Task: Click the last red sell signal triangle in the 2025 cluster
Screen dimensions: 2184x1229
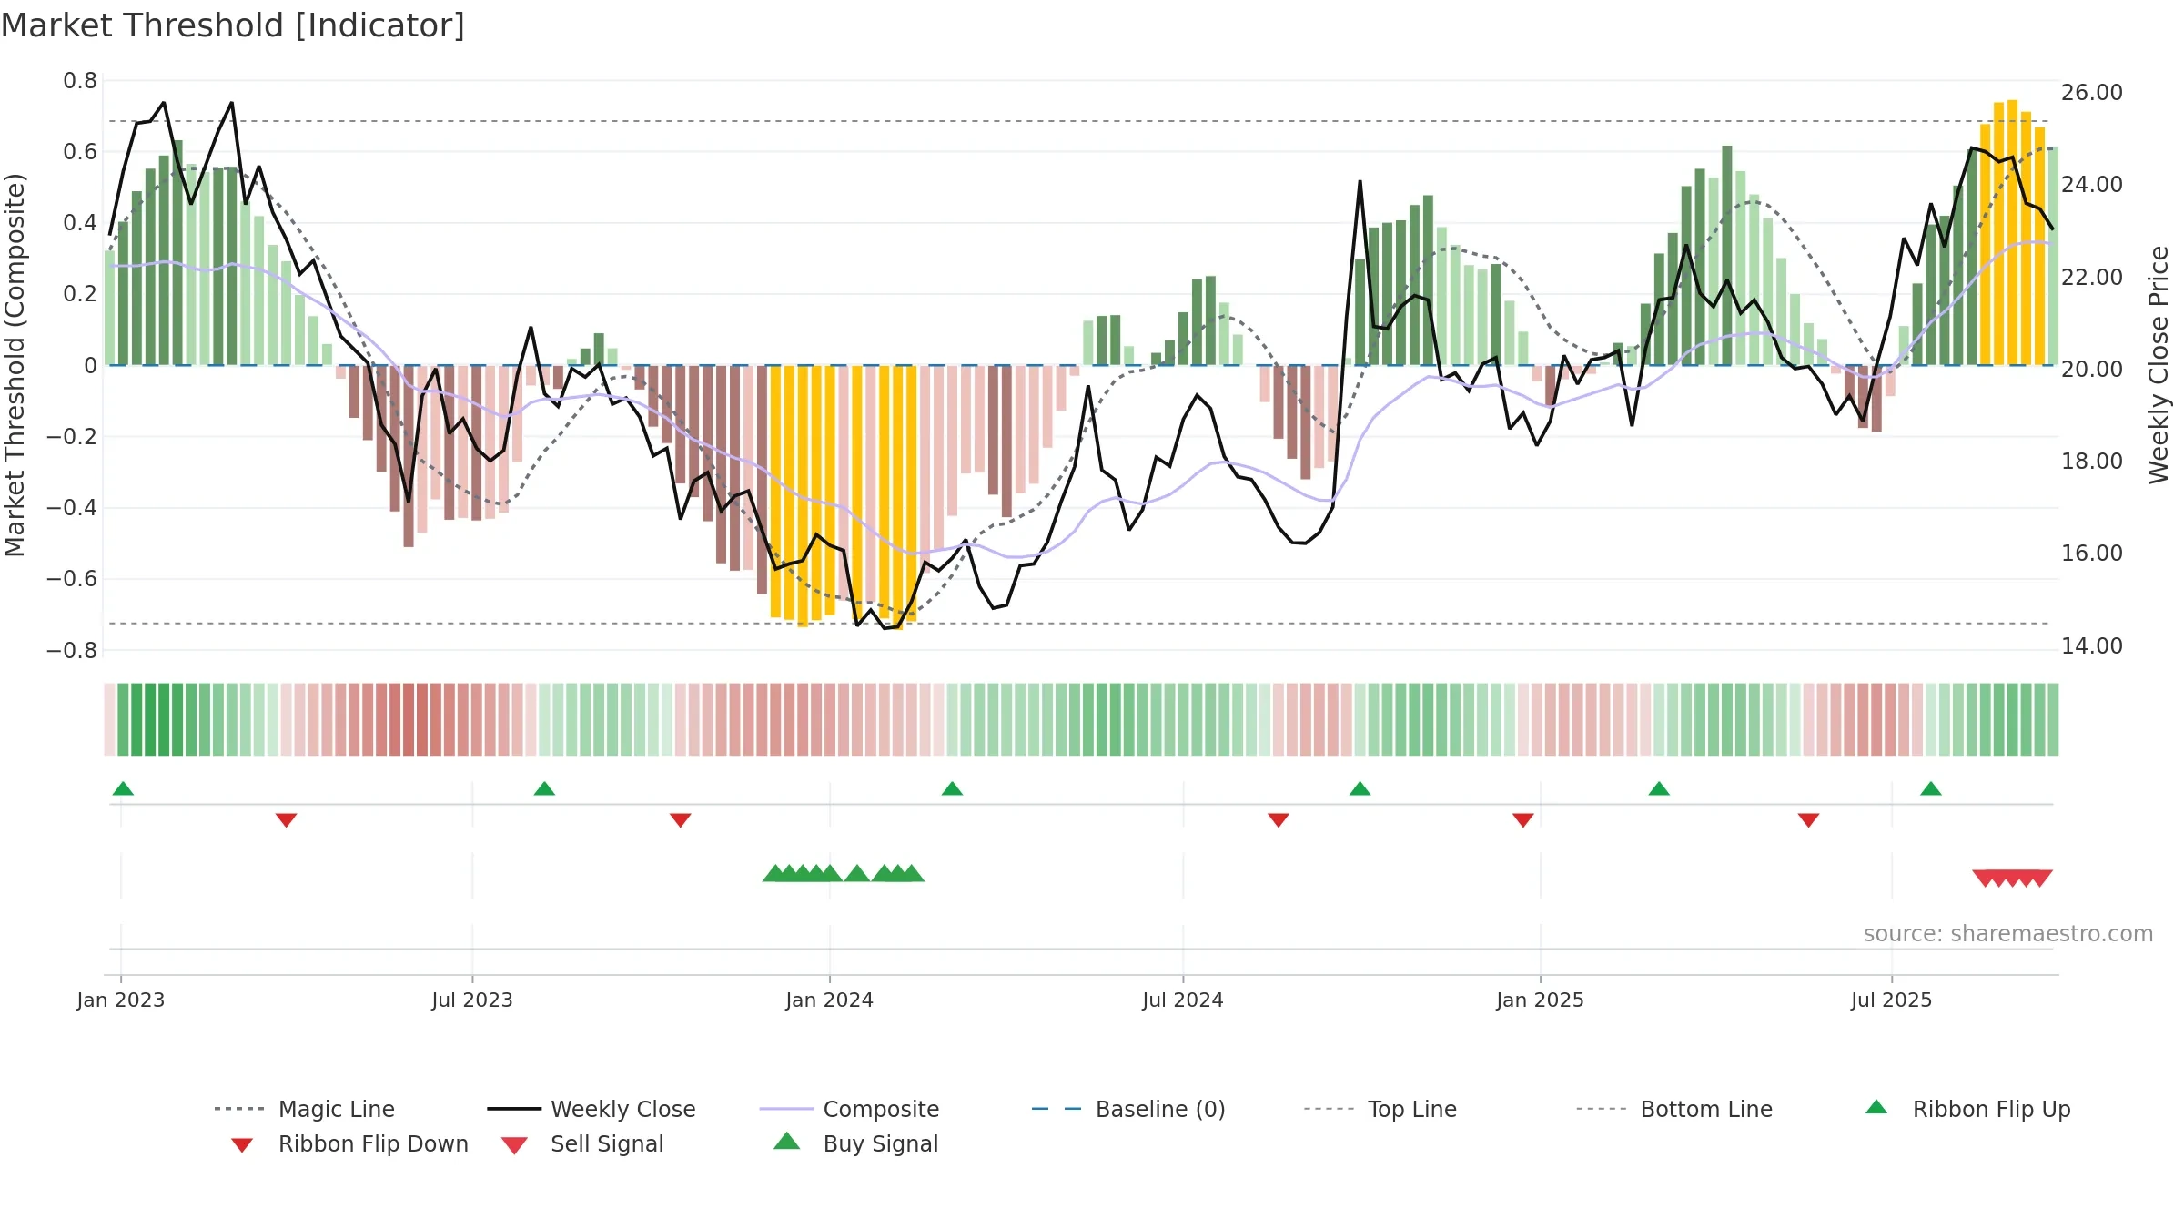Action: [x=2040, y=879]
